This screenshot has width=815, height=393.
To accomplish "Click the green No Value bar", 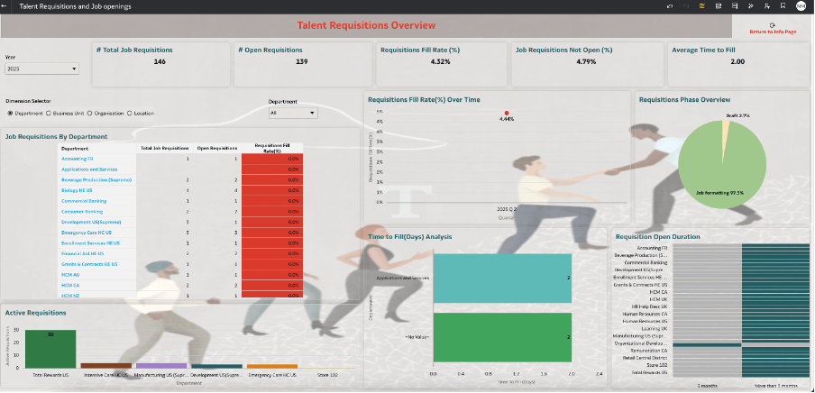I will tap(502, 337).
